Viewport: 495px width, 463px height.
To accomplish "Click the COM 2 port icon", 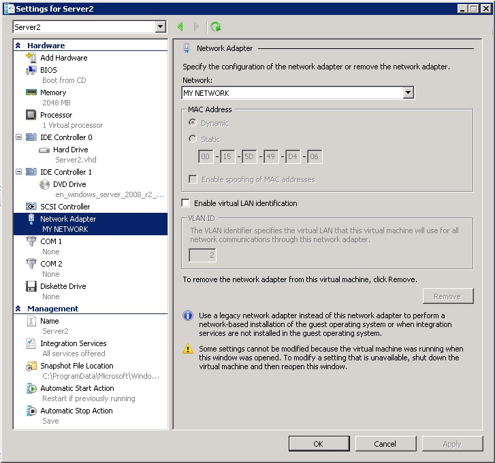I will click(x=31, y=264).
